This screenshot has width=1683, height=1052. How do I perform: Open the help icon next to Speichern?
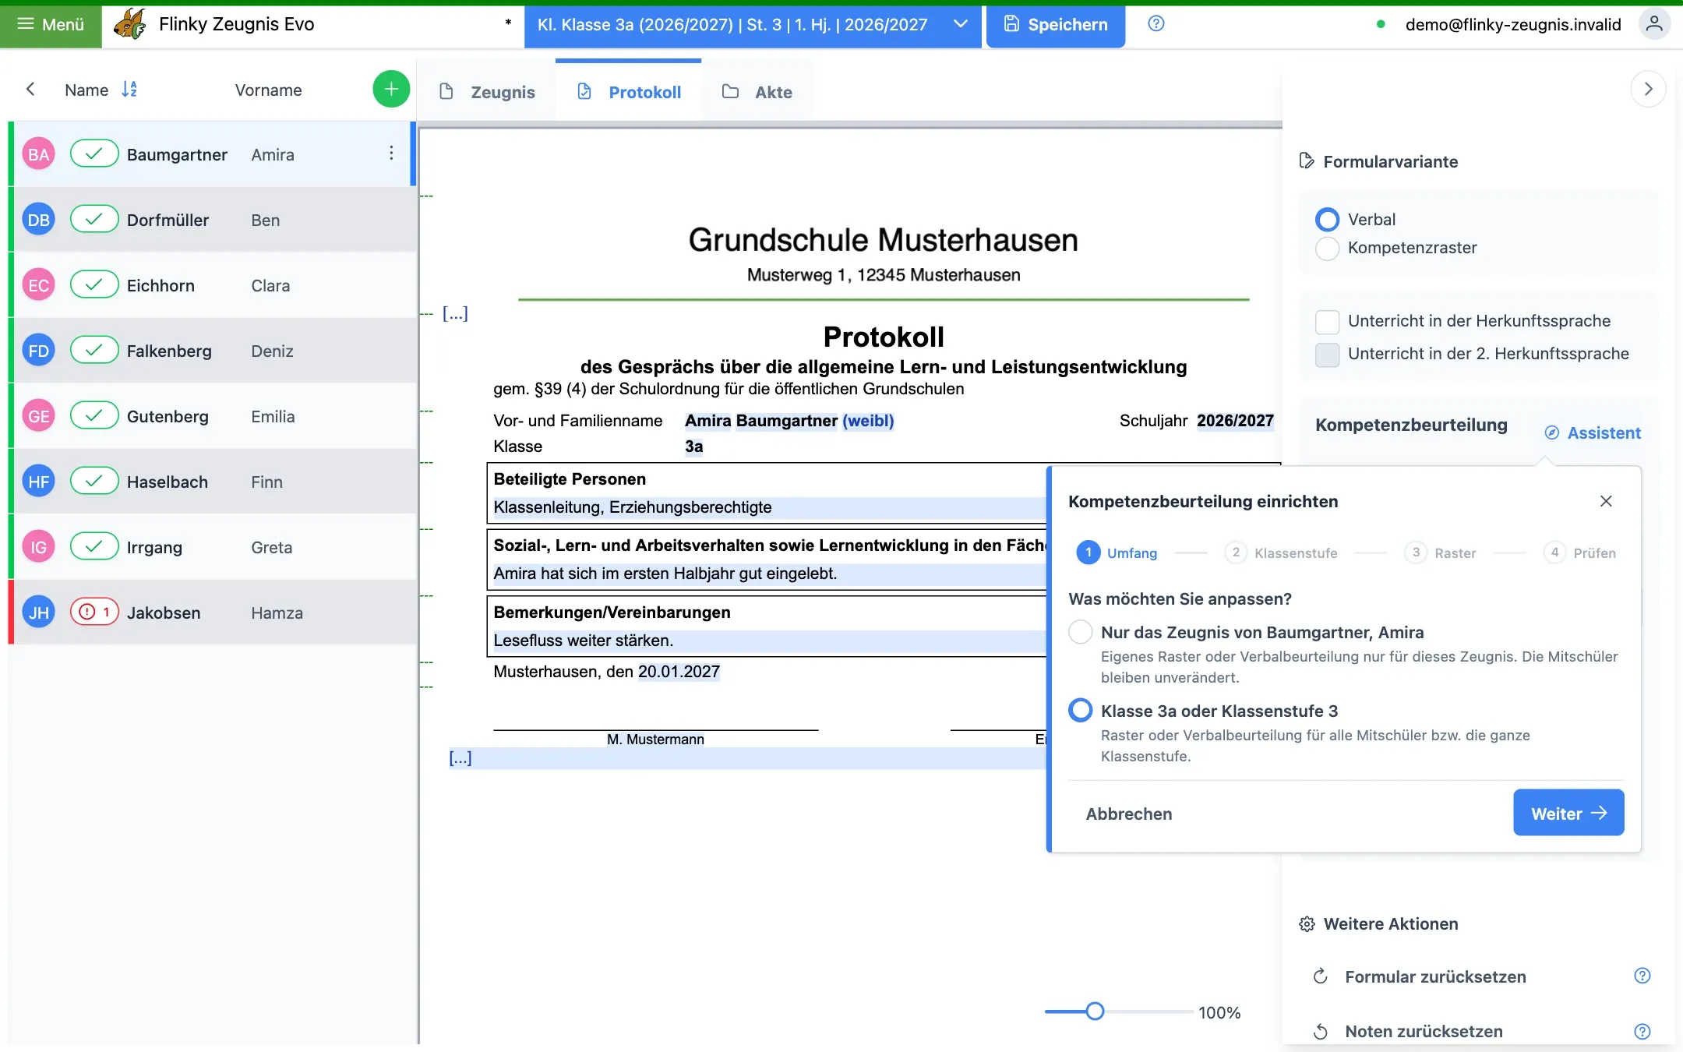pos(1156,23)
